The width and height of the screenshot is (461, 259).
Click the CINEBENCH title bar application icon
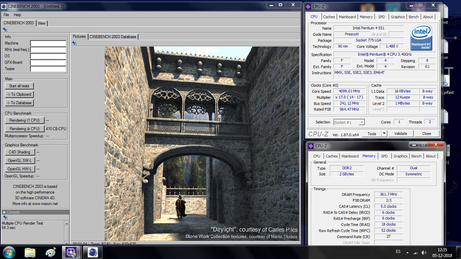(4, 6)
